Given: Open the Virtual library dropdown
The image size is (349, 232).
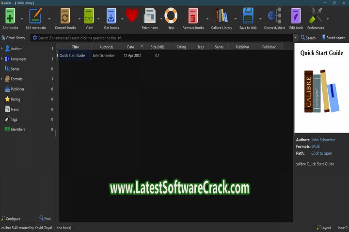Looking at the screenshot, I should 14,38.
